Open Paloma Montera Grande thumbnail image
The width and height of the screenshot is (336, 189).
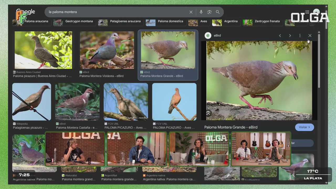tap(168, 50)
